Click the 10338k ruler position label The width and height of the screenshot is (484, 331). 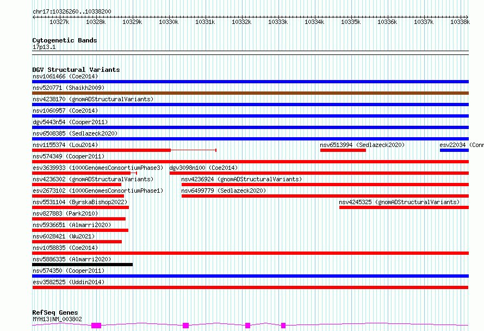[x=460, y=22]
